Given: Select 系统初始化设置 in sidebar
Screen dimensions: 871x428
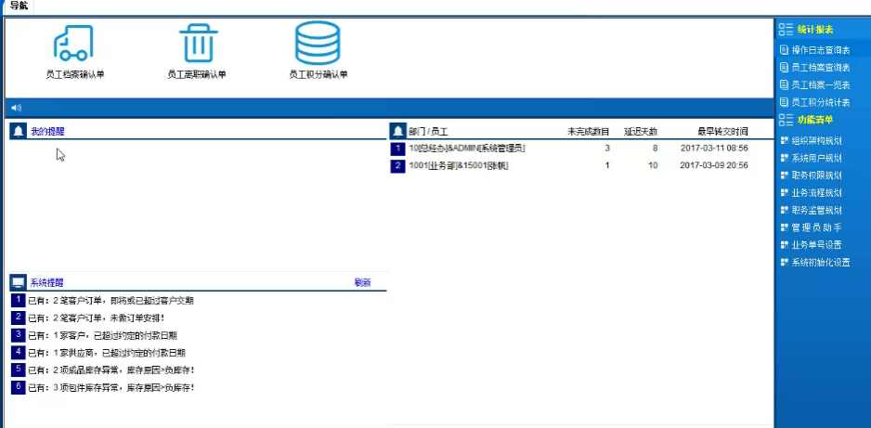Looking at the screenshot, I should coord(820,263).
